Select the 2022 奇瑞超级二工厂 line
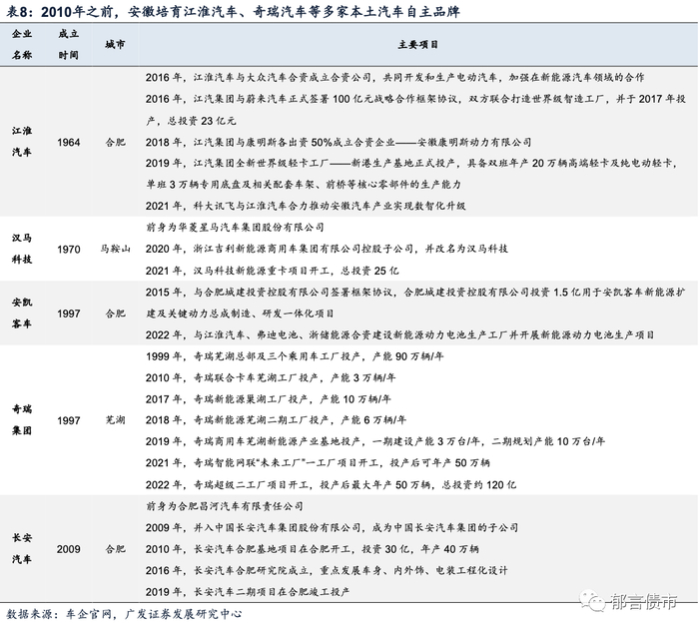Image resolution: width=699 pixels, height=632 pixels. click(x=331, y=484)
